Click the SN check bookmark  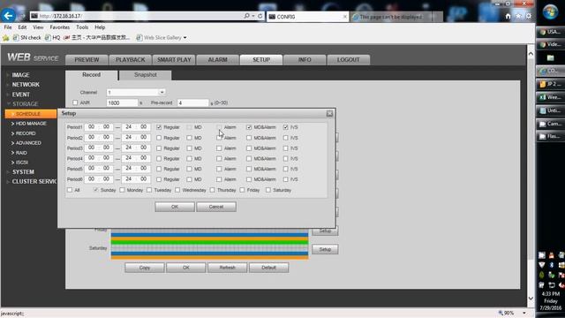[x=27, y=37]
